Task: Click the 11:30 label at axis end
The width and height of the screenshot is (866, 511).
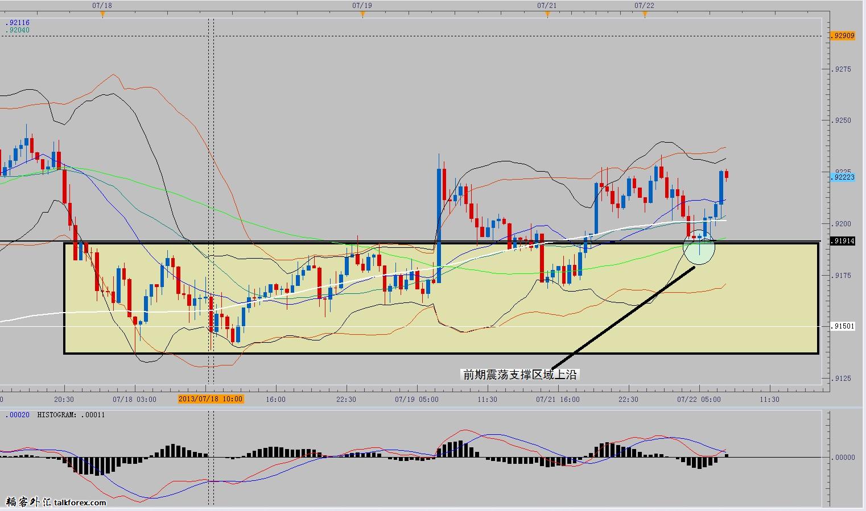Action: 769,399
